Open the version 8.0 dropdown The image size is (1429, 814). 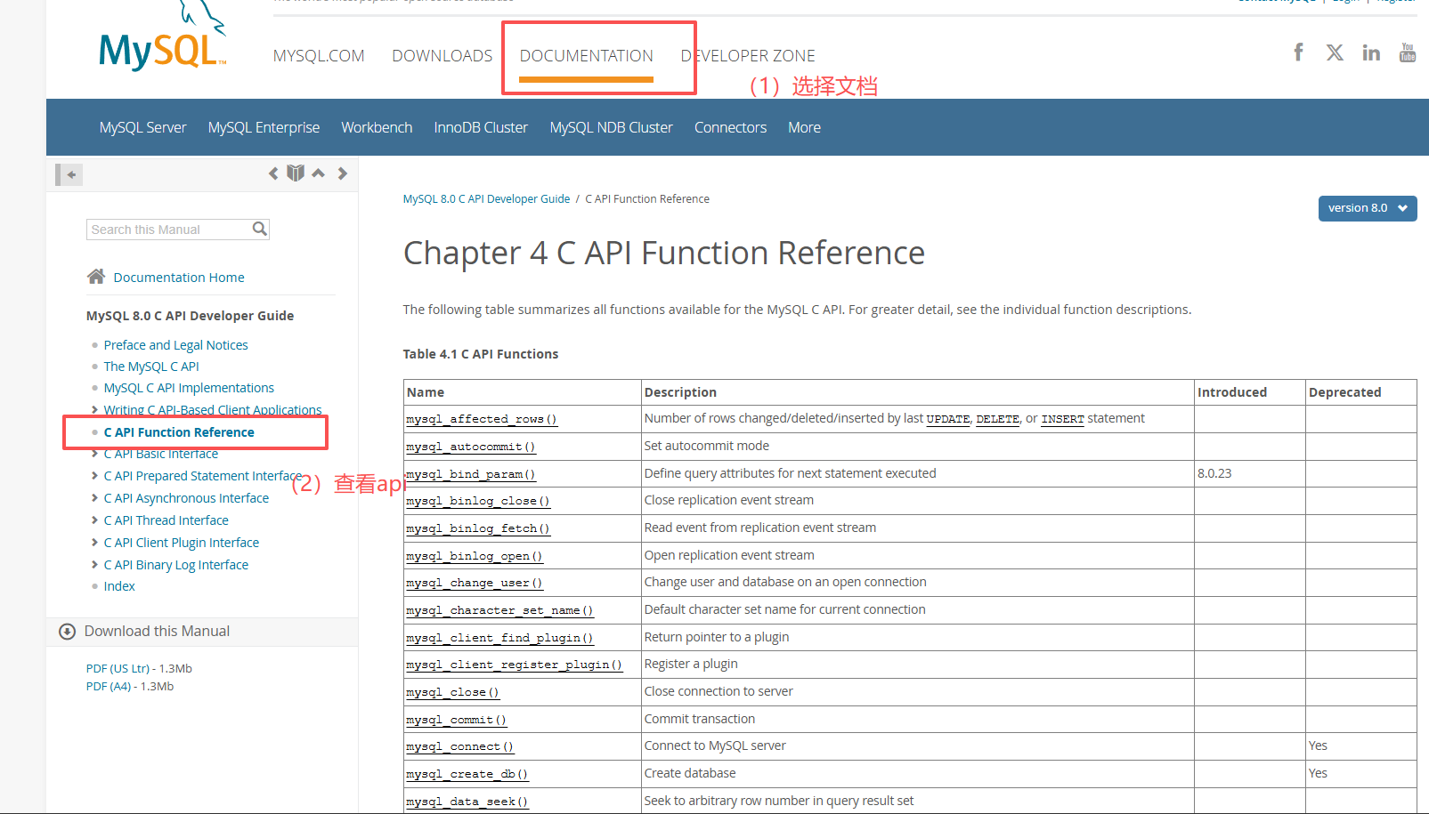(1368, 208)
